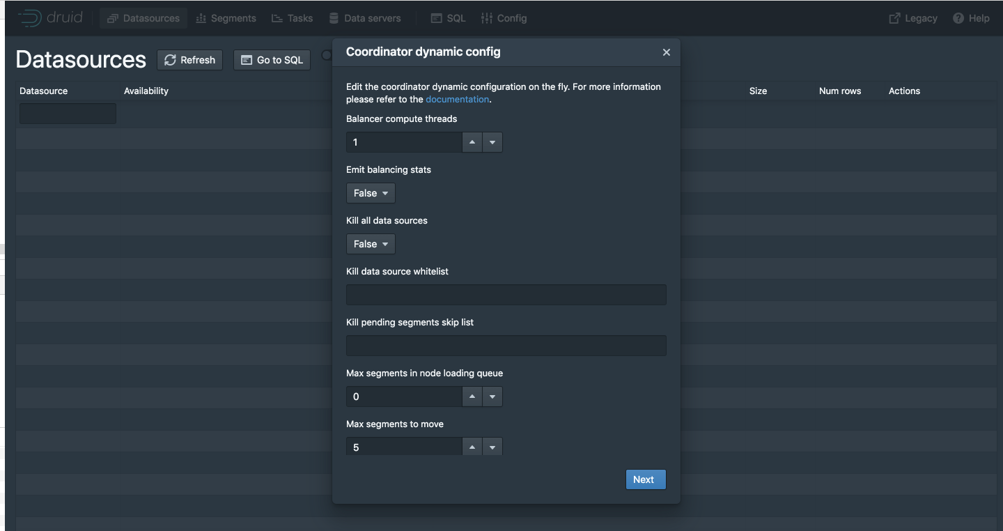
Task: Click the Druid logo icon
Action: coord(30,18)
